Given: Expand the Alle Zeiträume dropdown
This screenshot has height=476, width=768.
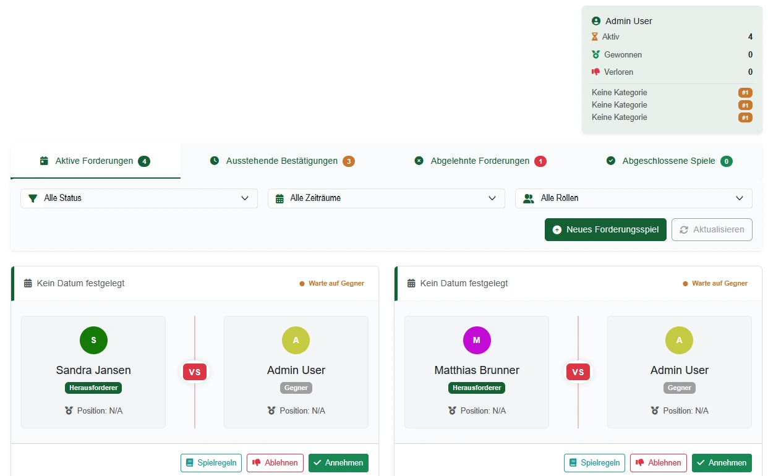Looking at the screenshot, I should tap(386, 198).
